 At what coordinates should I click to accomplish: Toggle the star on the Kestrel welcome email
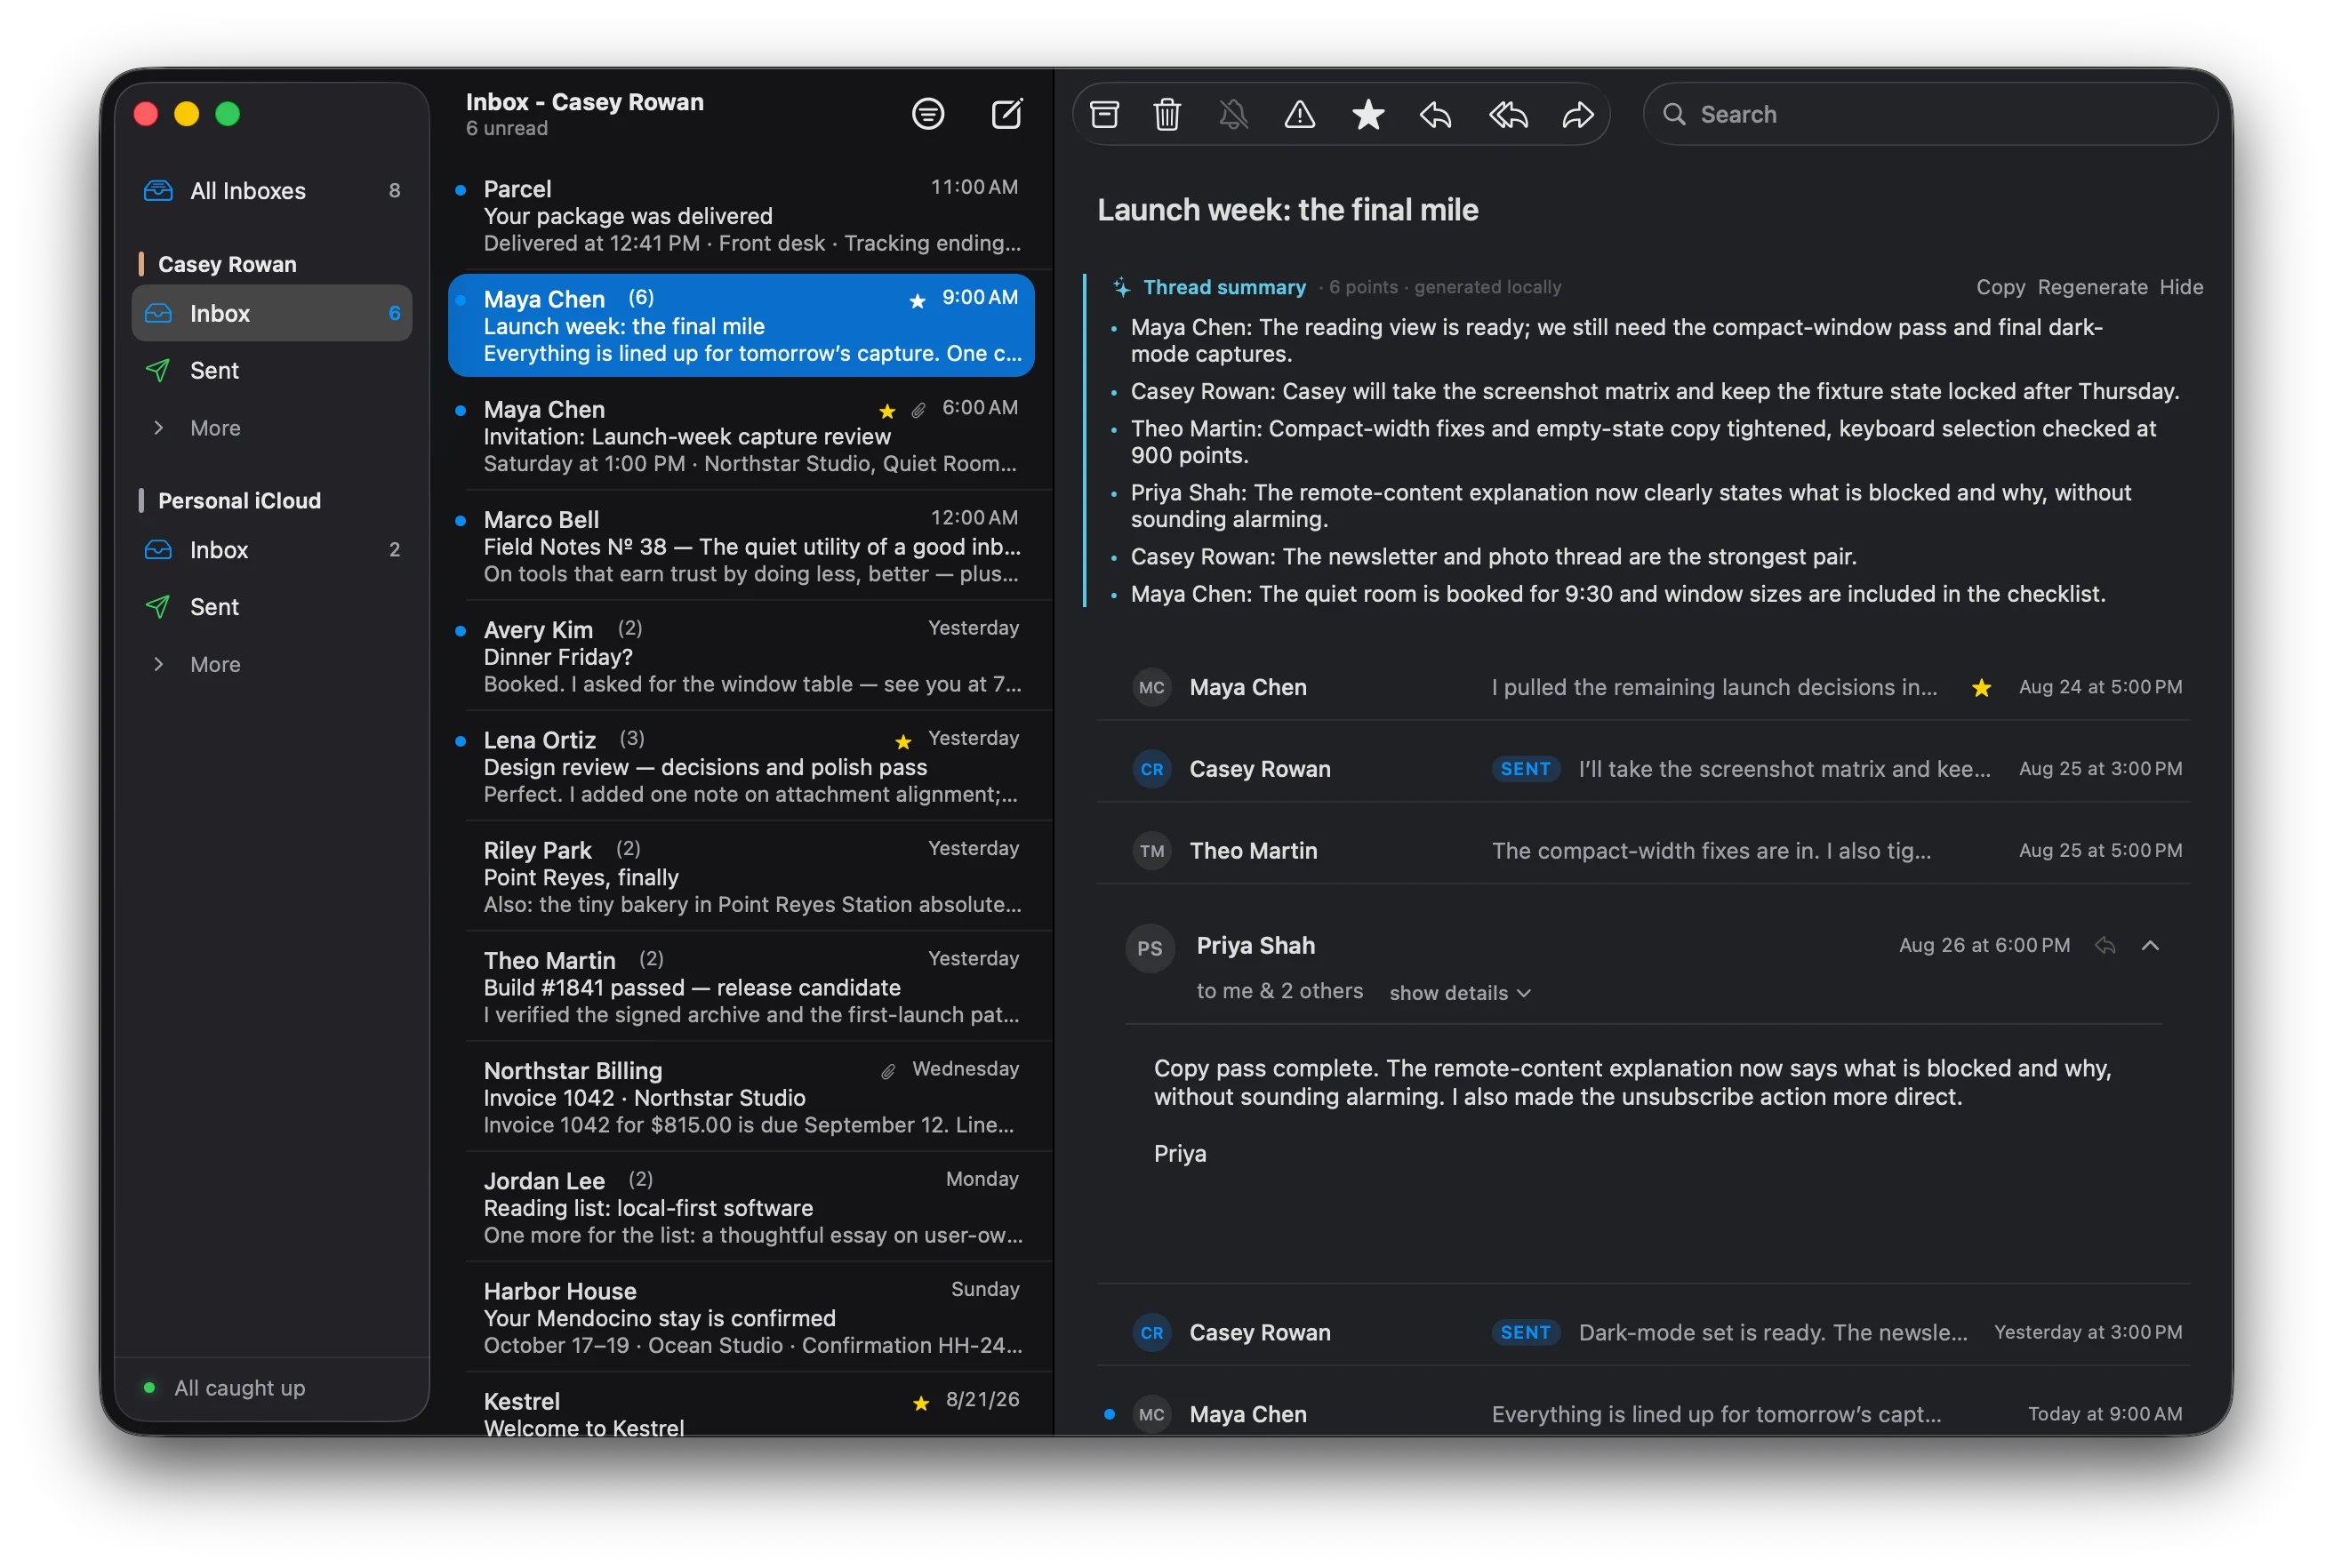[921, 1403]
